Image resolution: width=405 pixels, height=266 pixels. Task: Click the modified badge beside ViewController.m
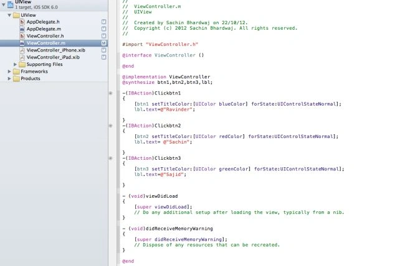[x=103, y=43]
